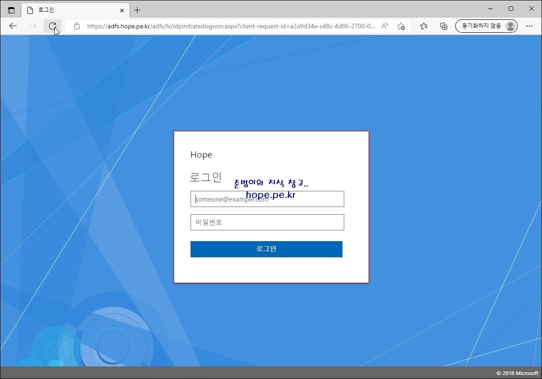
Task: Click the blue 로그인 button
Action: tap(267, 249)
